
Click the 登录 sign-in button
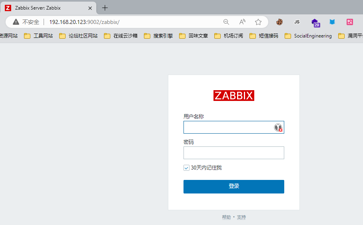pos(234,187)
